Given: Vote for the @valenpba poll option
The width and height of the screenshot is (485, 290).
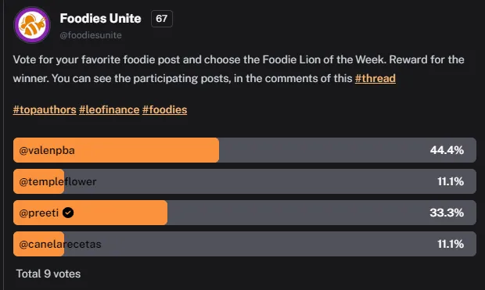Looking at the screenshot, I should coord(245,150).
